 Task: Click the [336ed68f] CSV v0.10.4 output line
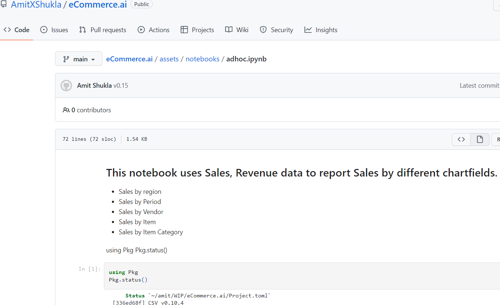click(x=148, y=302)
